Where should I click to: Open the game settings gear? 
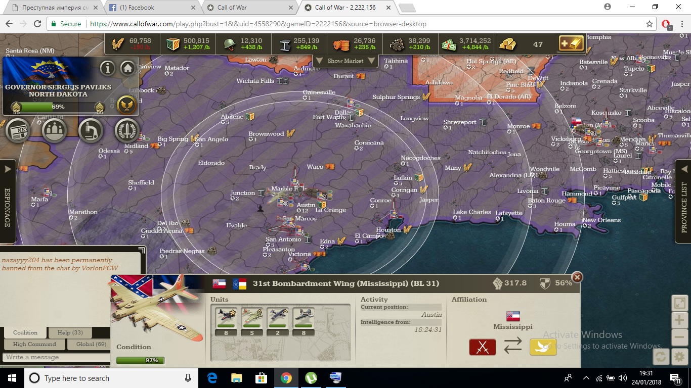[679, 357]
